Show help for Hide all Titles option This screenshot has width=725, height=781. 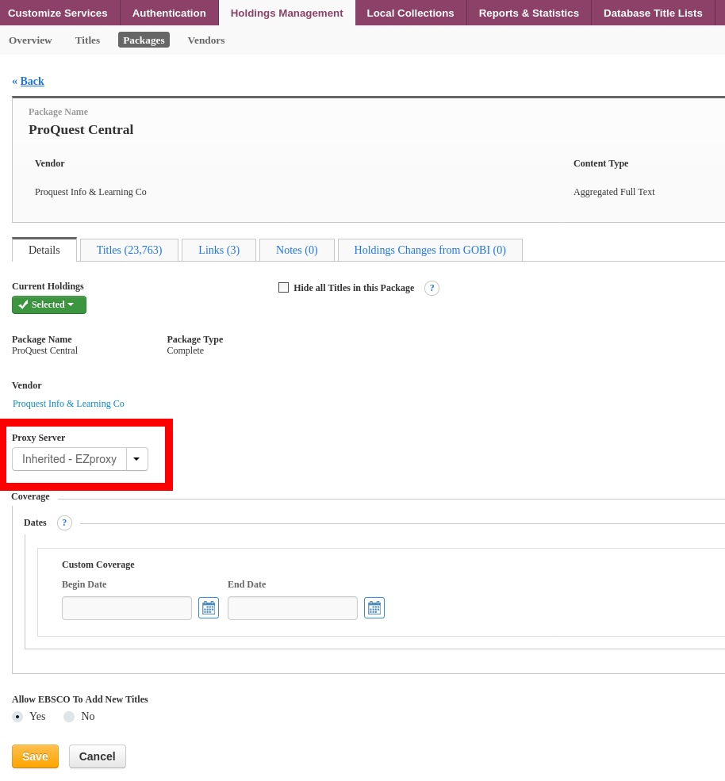coord(432,288)
